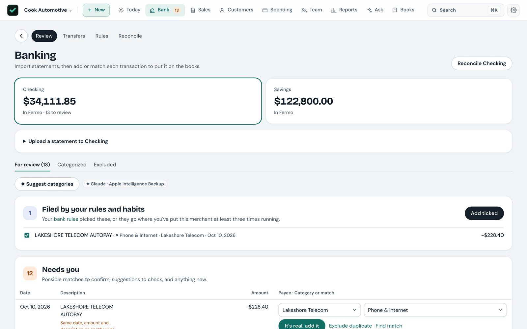527x329 pixels.
Task: Switch to the Rules tab
Action: pyautogui.click(x=102, y=36)
